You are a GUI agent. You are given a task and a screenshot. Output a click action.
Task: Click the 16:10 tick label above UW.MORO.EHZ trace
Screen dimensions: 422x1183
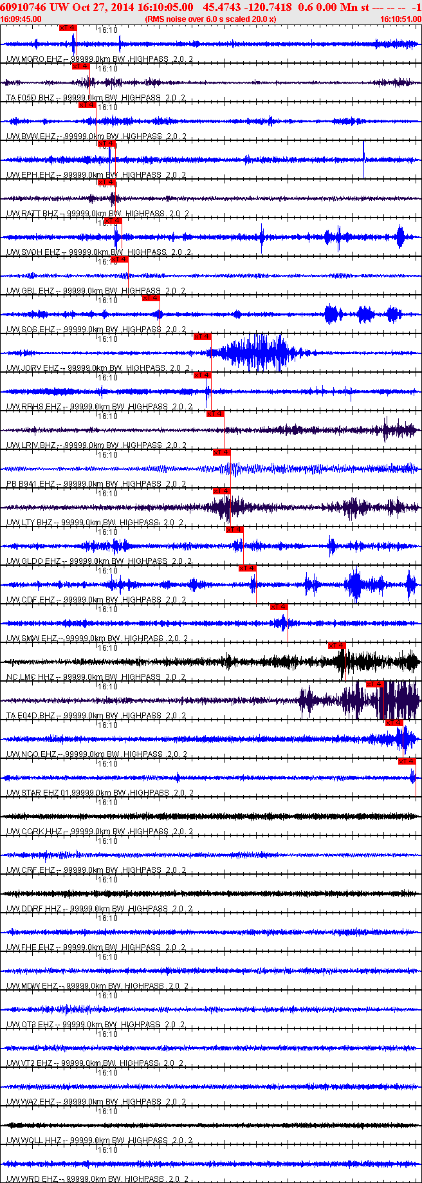click(x=107, y=30)
